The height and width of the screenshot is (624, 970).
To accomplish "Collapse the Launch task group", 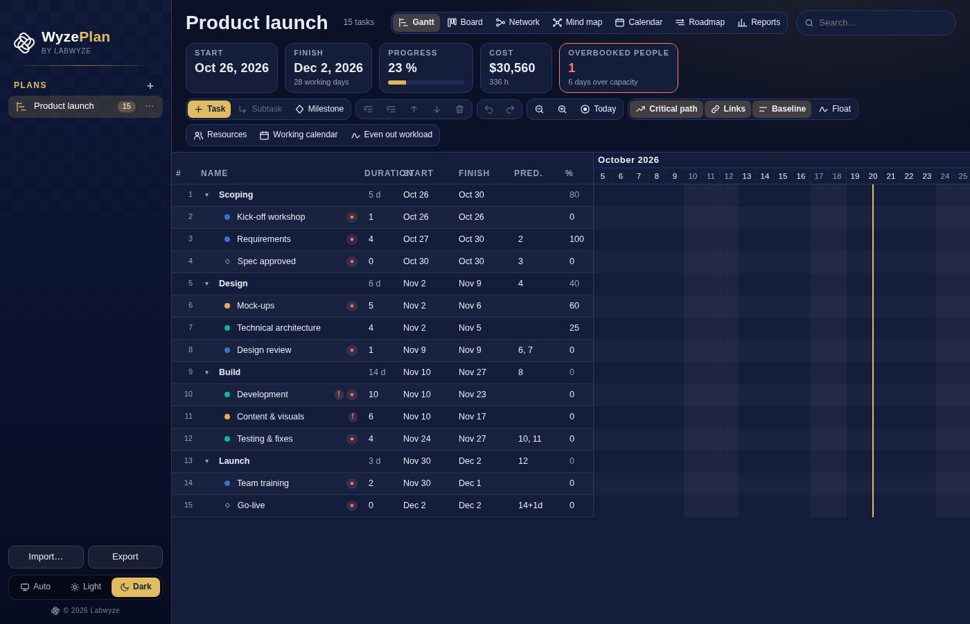I will click(206, 461).
